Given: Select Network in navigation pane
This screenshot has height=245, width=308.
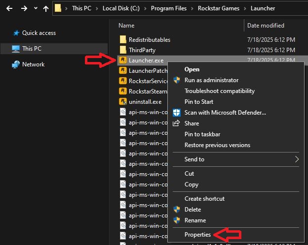Looking at the screenshot, I should [x=33, y=64].
